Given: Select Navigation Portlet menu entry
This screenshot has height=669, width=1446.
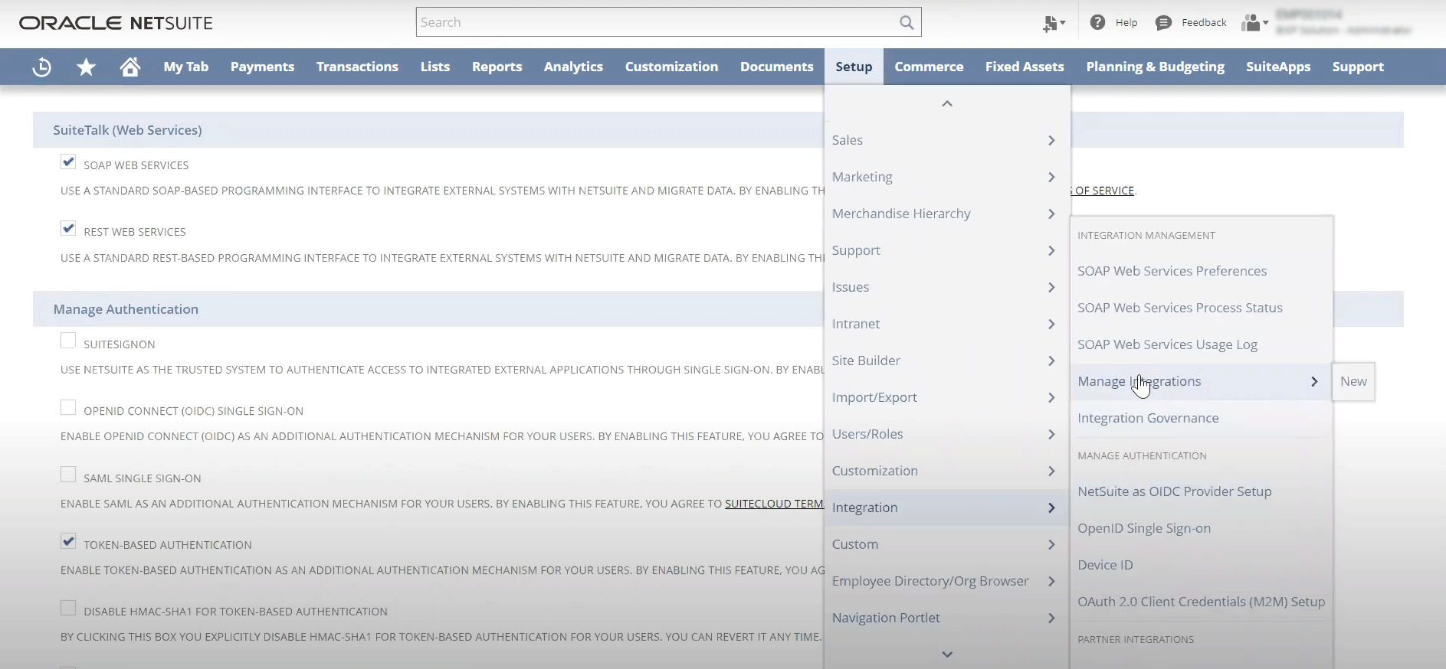Looking at the screenshot, I should 946,618.
